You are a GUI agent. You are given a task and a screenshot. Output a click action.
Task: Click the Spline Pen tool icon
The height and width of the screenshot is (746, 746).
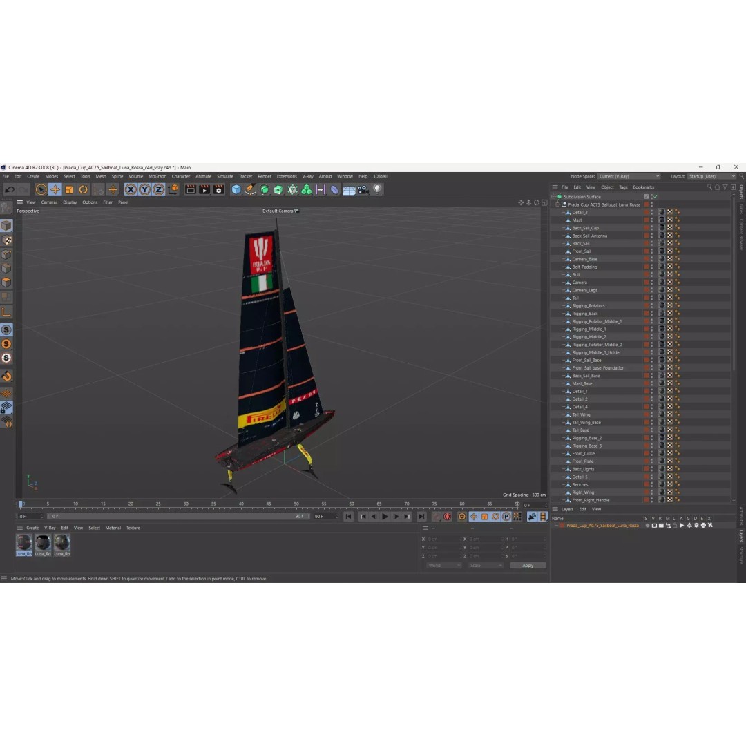[250, 190]
